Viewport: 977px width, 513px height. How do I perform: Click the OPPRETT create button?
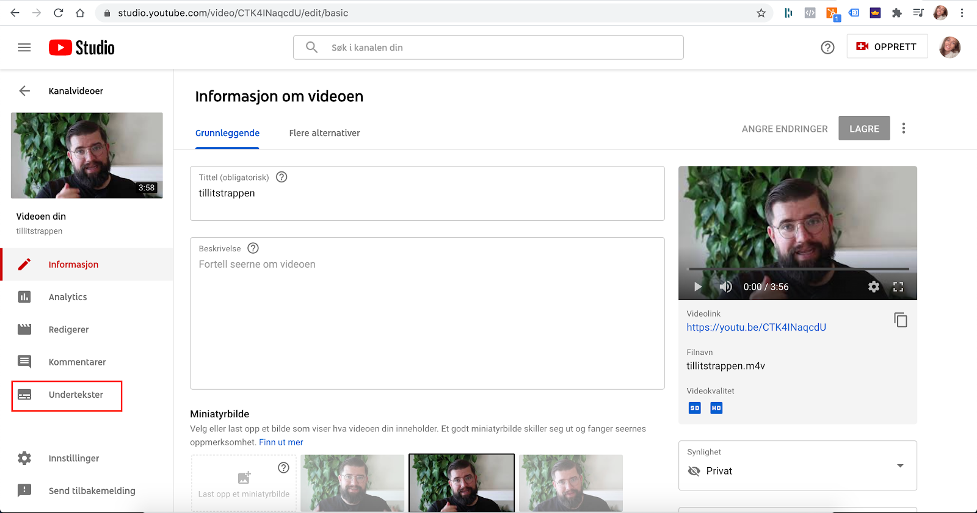(x=887, y=46)
